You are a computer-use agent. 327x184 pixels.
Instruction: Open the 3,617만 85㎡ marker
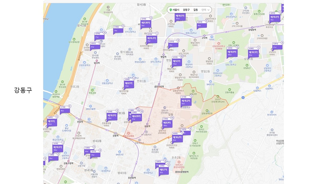coord(95,154)
